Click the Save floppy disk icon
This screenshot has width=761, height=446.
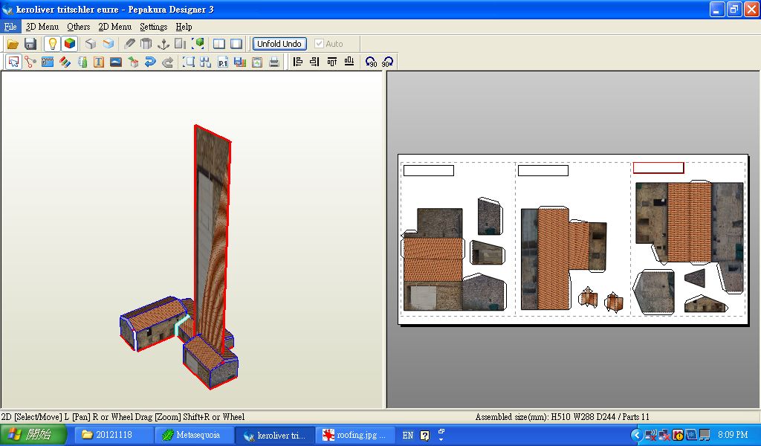point(30,44)
